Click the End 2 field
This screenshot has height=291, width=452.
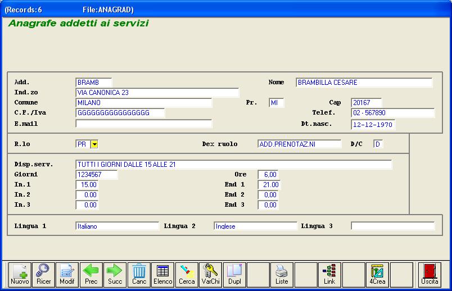click(268, 195)
